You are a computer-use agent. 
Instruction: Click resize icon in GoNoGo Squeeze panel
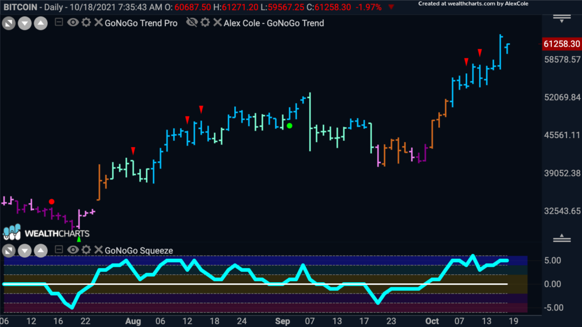pos(9,251)
